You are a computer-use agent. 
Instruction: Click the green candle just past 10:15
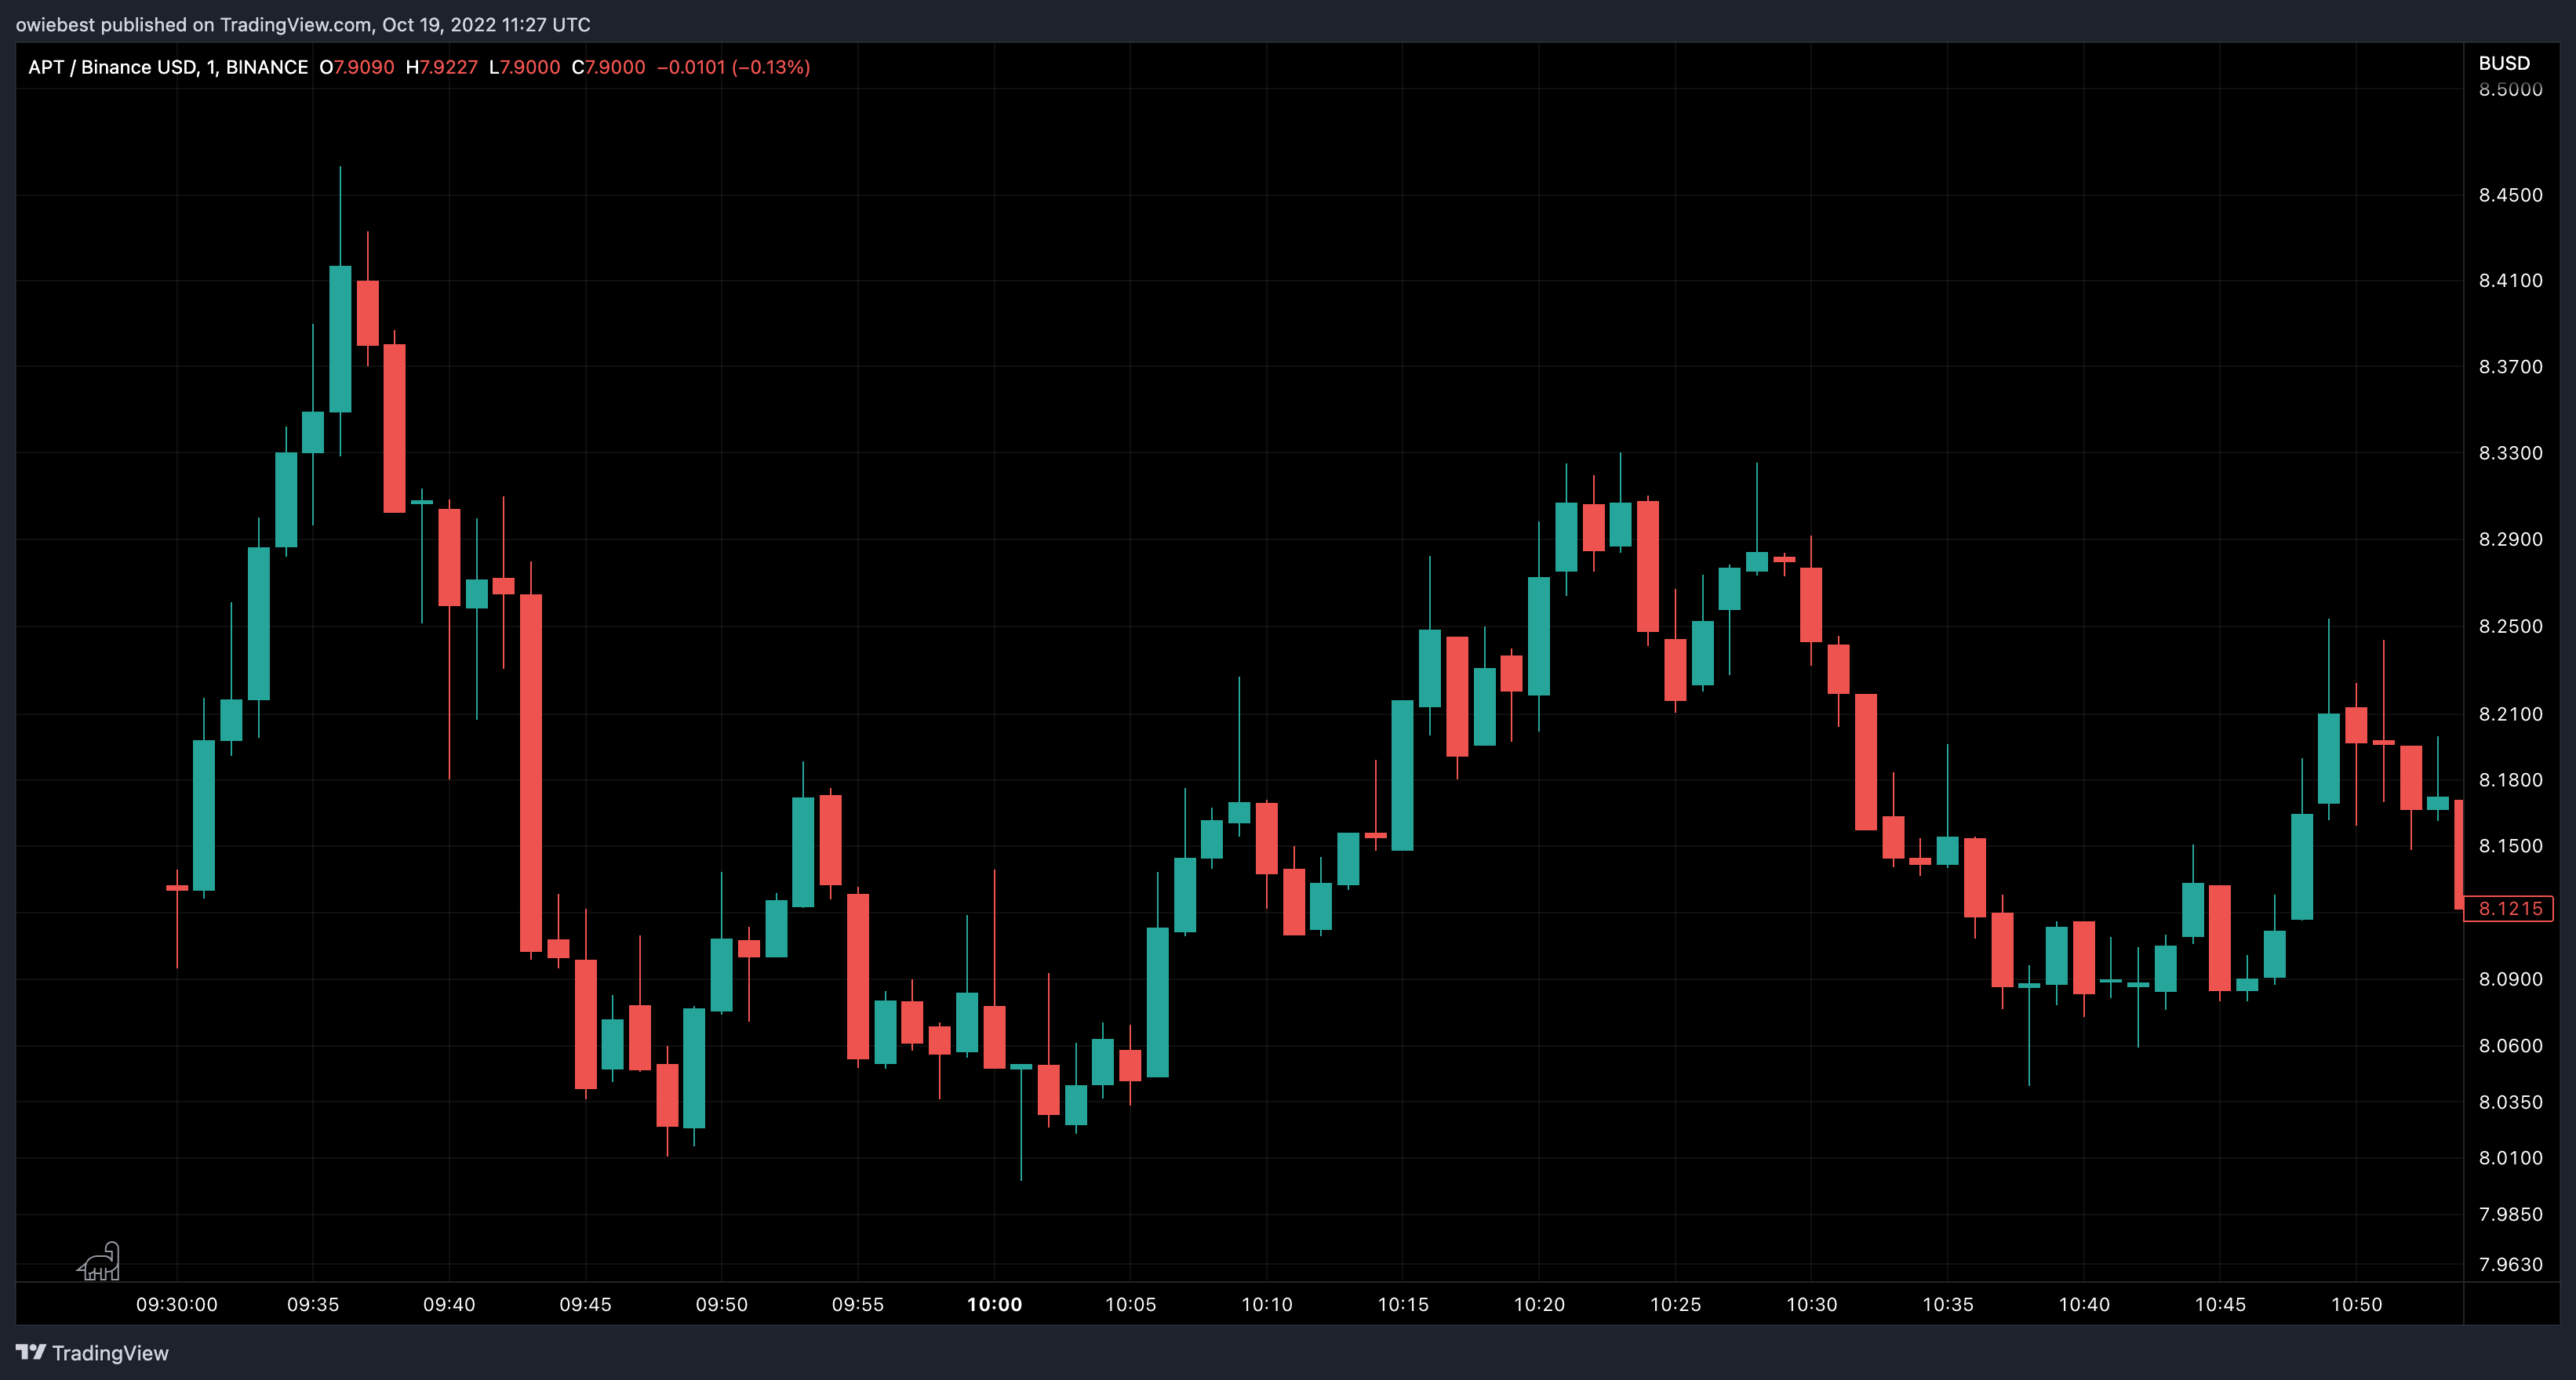click(1430, 667)
